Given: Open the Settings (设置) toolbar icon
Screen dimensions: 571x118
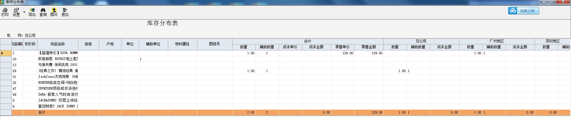Looking at the screenshot, I should click(16, 12).
